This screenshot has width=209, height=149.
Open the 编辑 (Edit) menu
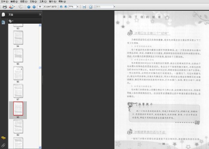[x=14, y=1]
